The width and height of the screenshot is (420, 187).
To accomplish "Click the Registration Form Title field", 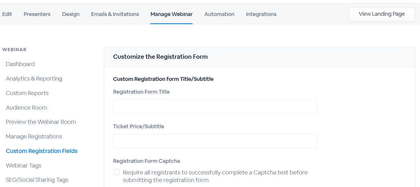I will 215,107.
